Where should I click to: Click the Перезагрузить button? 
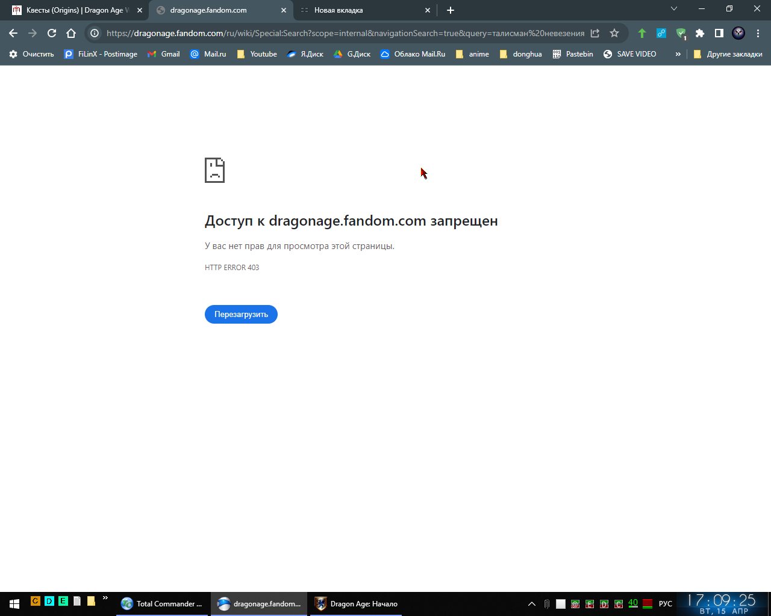pos(241,314)
